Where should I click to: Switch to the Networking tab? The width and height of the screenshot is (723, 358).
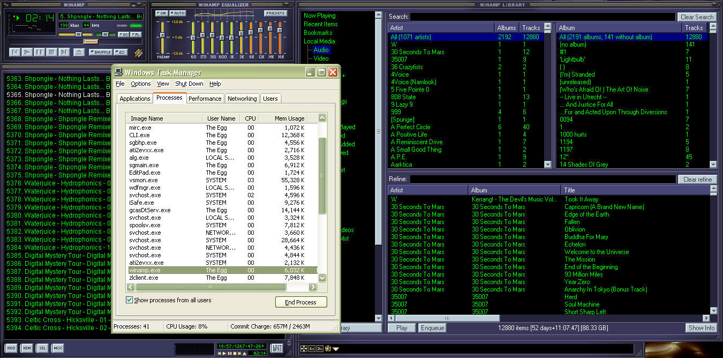coord(242,99)
